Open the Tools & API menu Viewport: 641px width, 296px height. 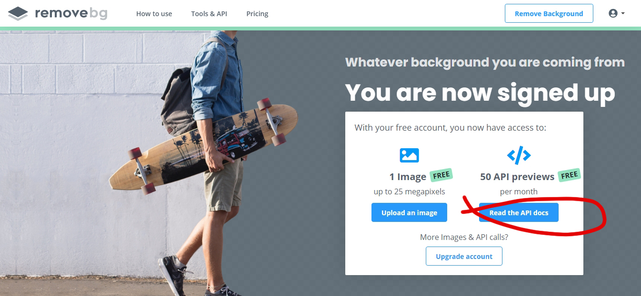click(x=209, y=14)
